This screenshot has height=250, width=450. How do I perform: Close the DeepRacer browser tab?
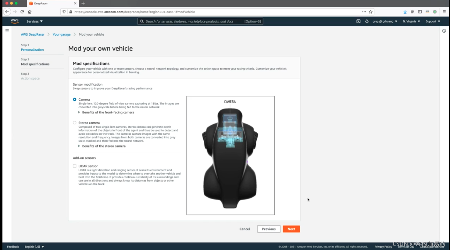(x=75, y=3)
